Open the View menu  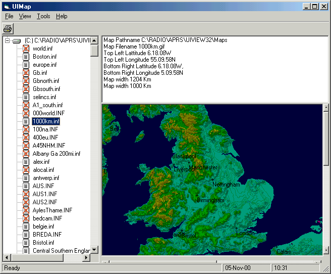pos(25,16)
